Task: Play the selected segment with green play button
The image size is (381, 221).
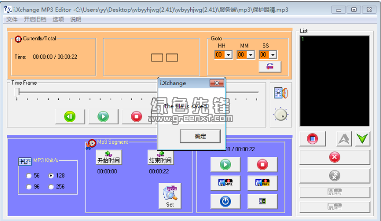Action: click(225, 164)
